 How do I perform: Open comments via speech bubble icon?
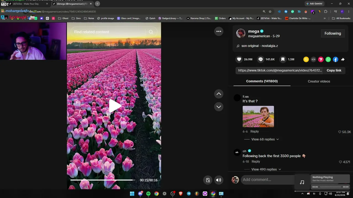[261, 59]
